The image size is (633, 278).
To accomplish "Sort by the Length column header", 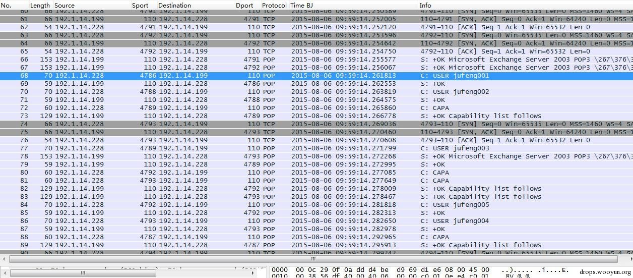I will [40, 5].
